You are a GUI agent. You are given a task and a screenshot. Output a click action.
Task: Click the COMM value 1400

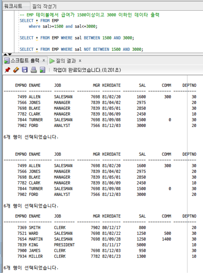click(167, 239)
